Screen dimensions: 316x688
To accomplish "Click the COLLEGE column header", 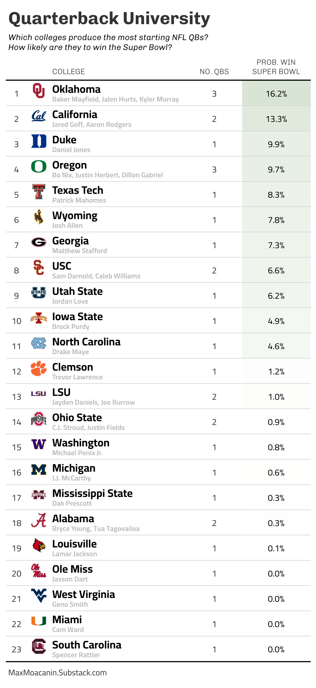I will coord(68,72).
